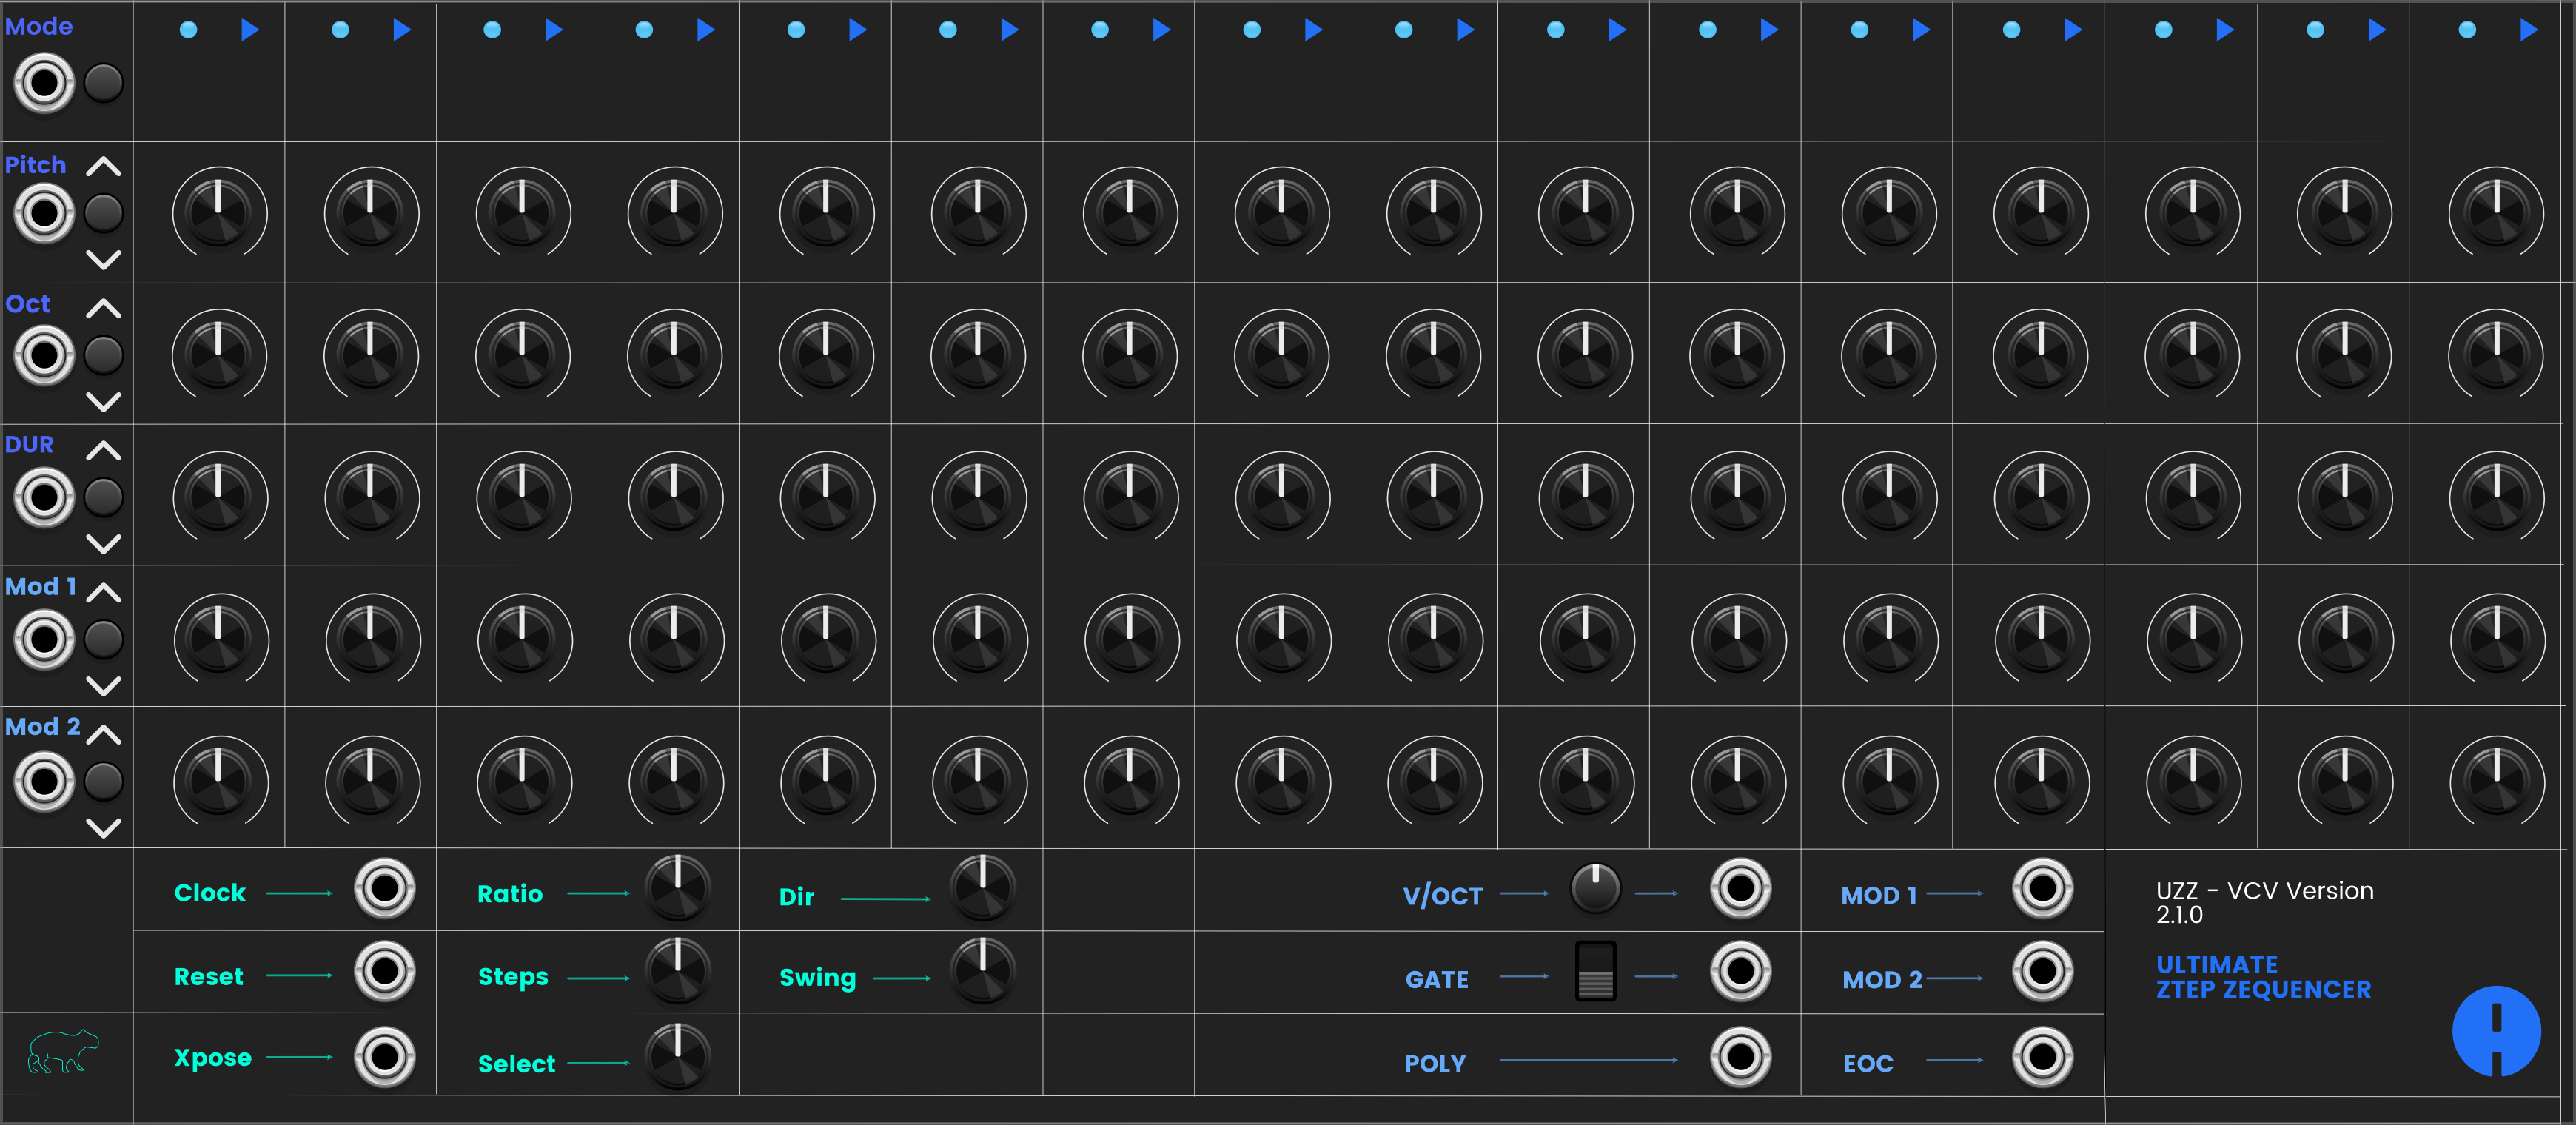Click the blue circular H logo
Screen dimensions: 2576x1125
point(2495,1031)
